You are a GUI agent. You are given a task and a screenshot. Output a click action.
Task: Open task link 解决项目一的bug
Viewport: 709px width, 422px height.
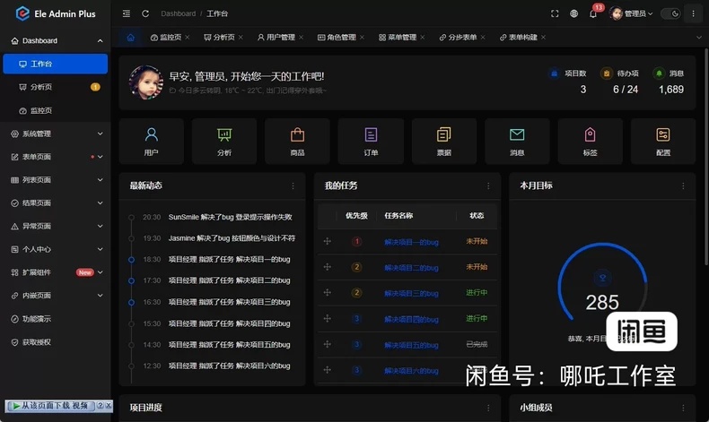(411, 242)
